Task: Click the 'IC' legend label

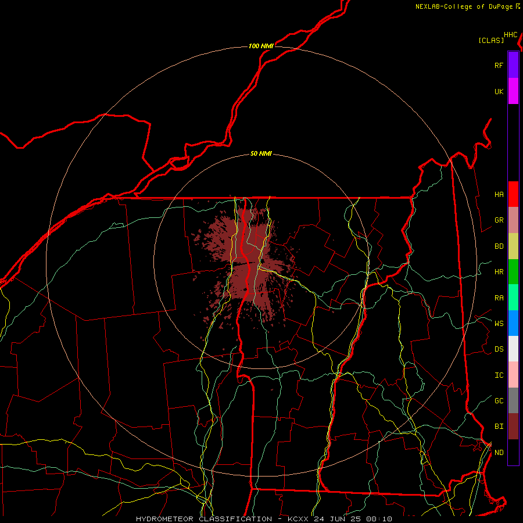Action: pos(499,375)
